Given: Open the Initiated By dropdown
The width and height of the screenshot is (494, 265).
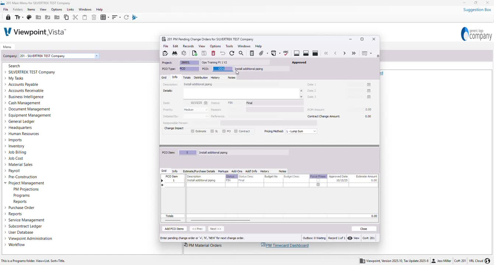Looking at the screenshot, I should (206, 116).
